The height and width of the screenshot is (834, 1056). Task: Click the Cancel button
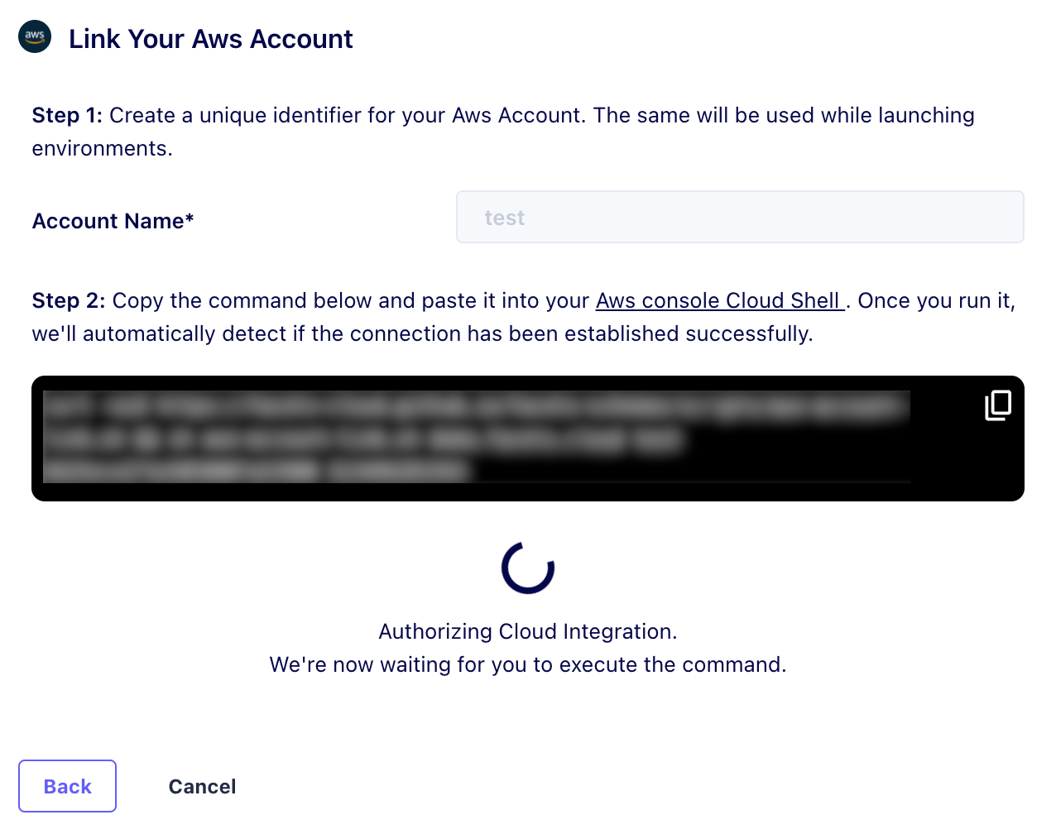click(x=202, y=787)
